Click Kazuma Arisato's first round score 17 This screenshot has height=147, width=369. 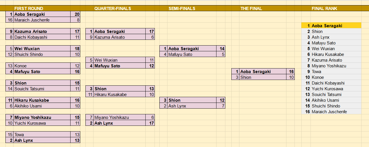(75, 32)
